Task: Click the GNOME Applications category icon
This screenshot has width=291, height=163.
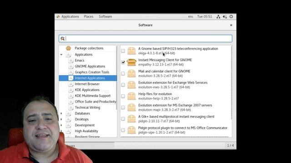Action: pyautogui.click(x=71, y=67)
